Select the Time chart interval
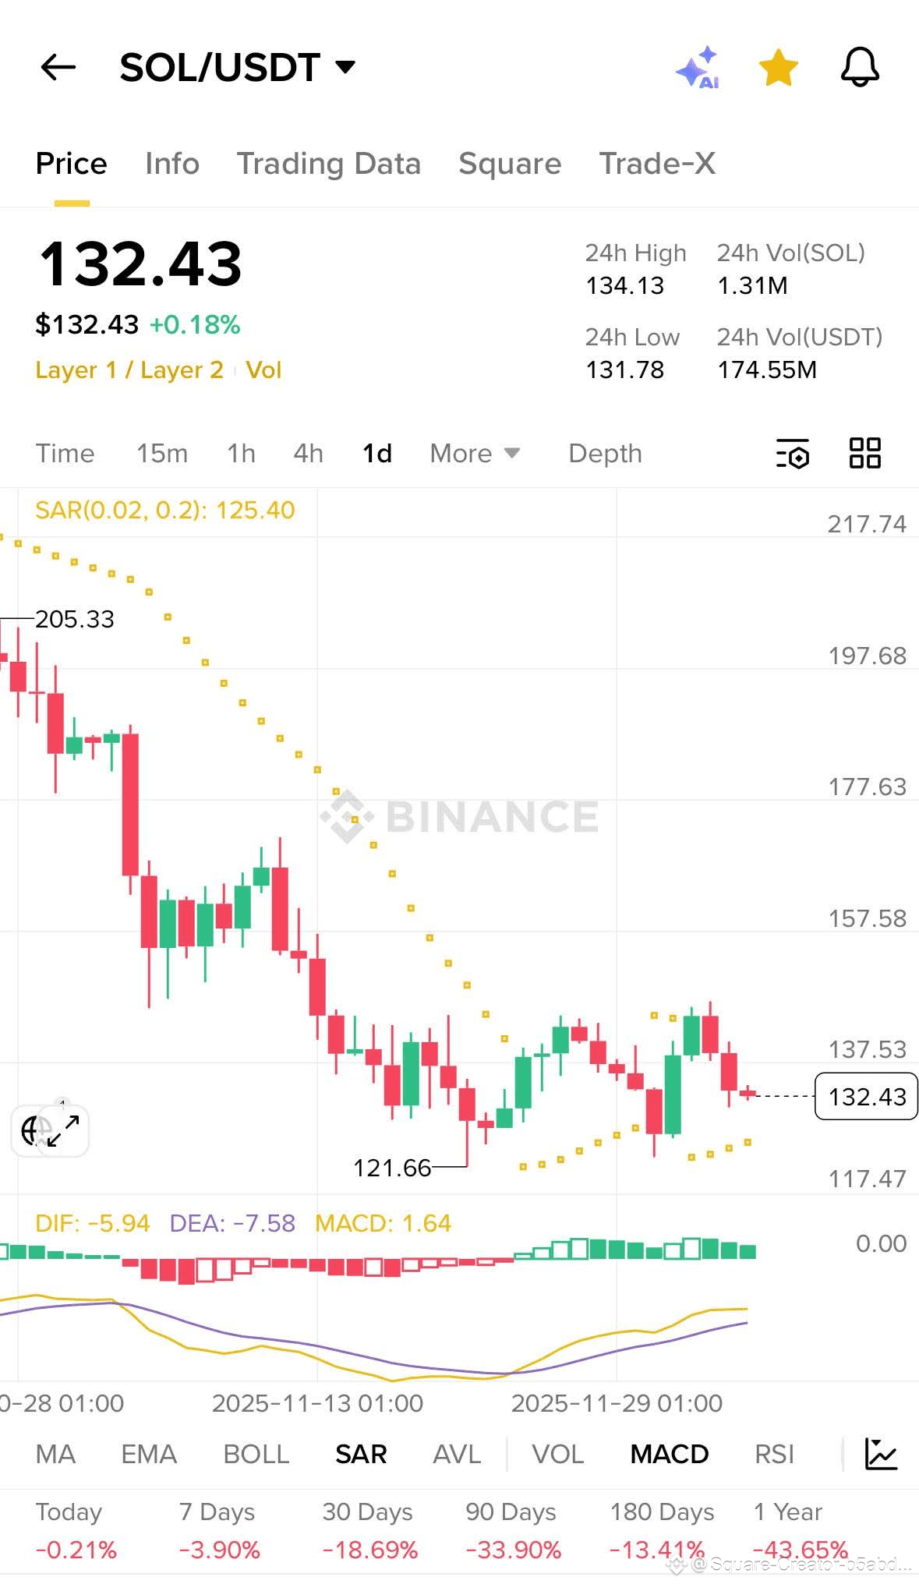The width and height of the screenshot is (919, 1584). pos(65,454)
